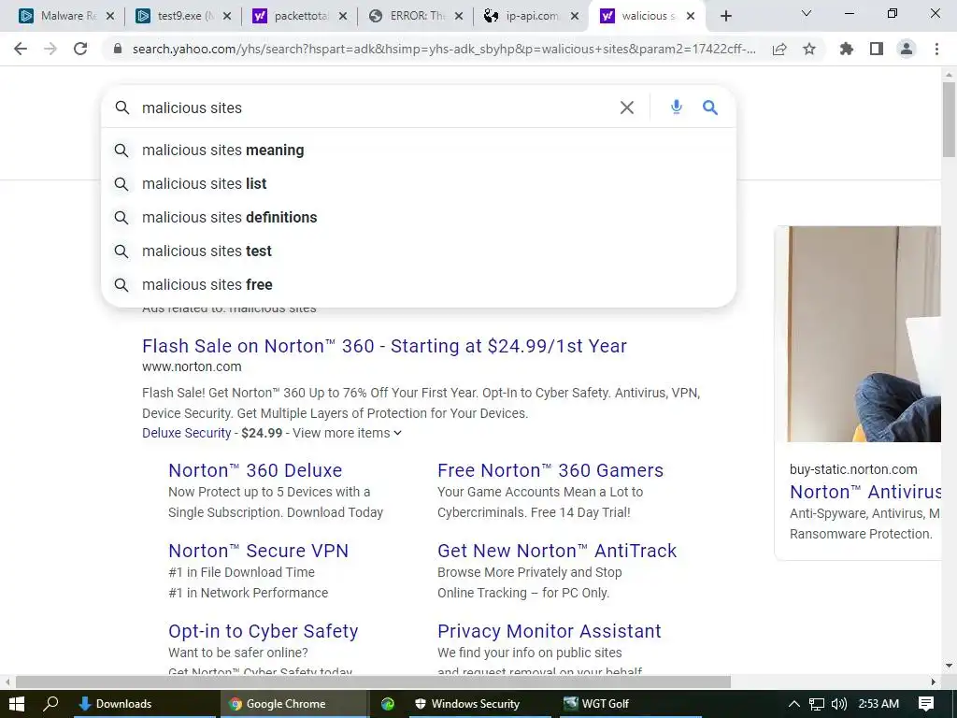Choose suggestion 'malicious sites test'

(x=419, y=251)
